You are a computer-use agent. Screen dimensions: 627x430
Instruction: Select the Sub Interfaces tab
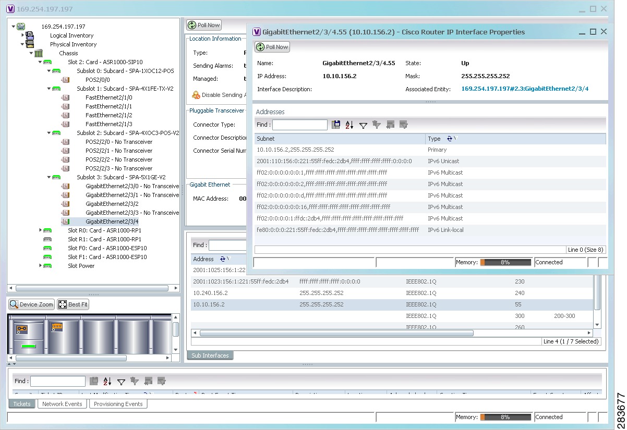pos(210,355)
